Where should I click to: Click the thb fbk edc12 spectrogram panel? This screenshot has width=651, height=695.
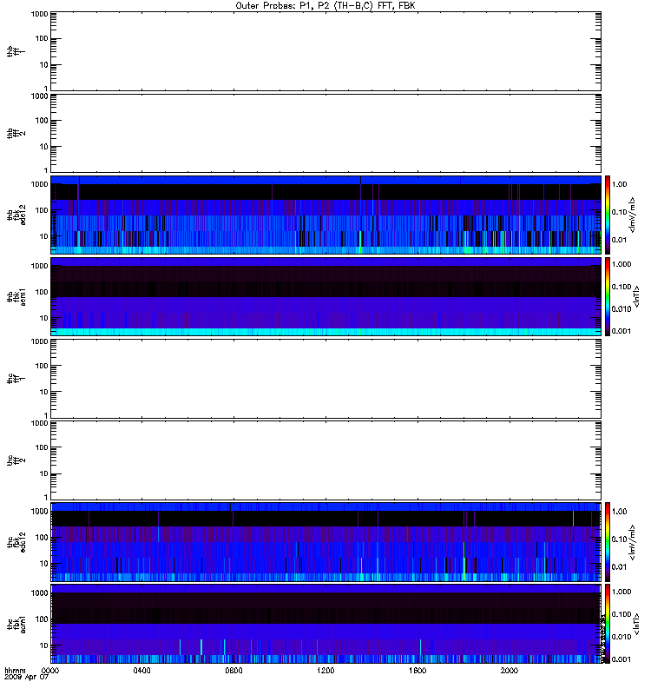325,215
